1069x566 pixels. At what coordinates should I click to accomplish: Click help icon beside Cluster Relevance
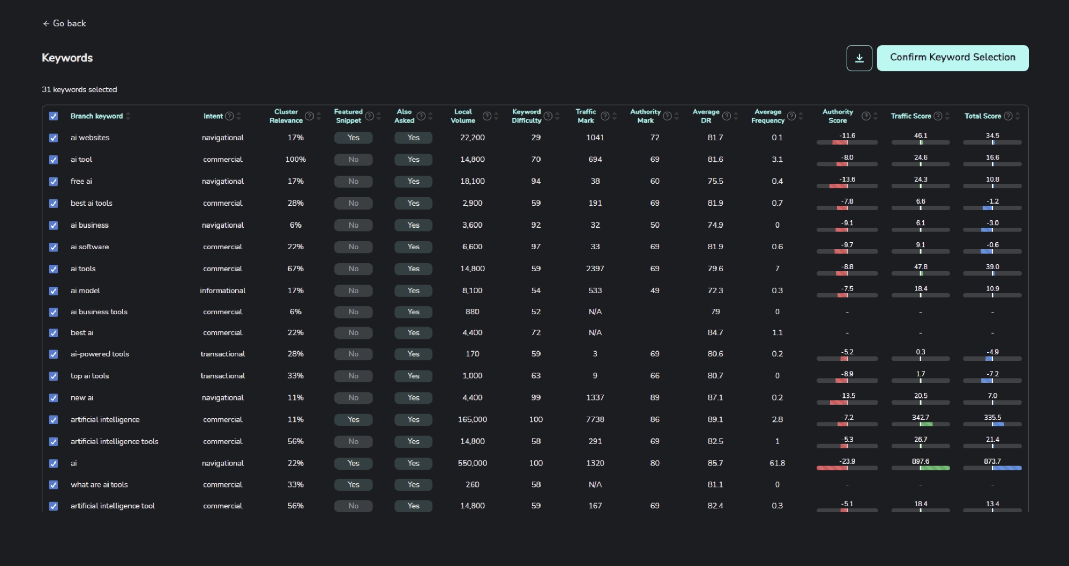tap(309, 116)
